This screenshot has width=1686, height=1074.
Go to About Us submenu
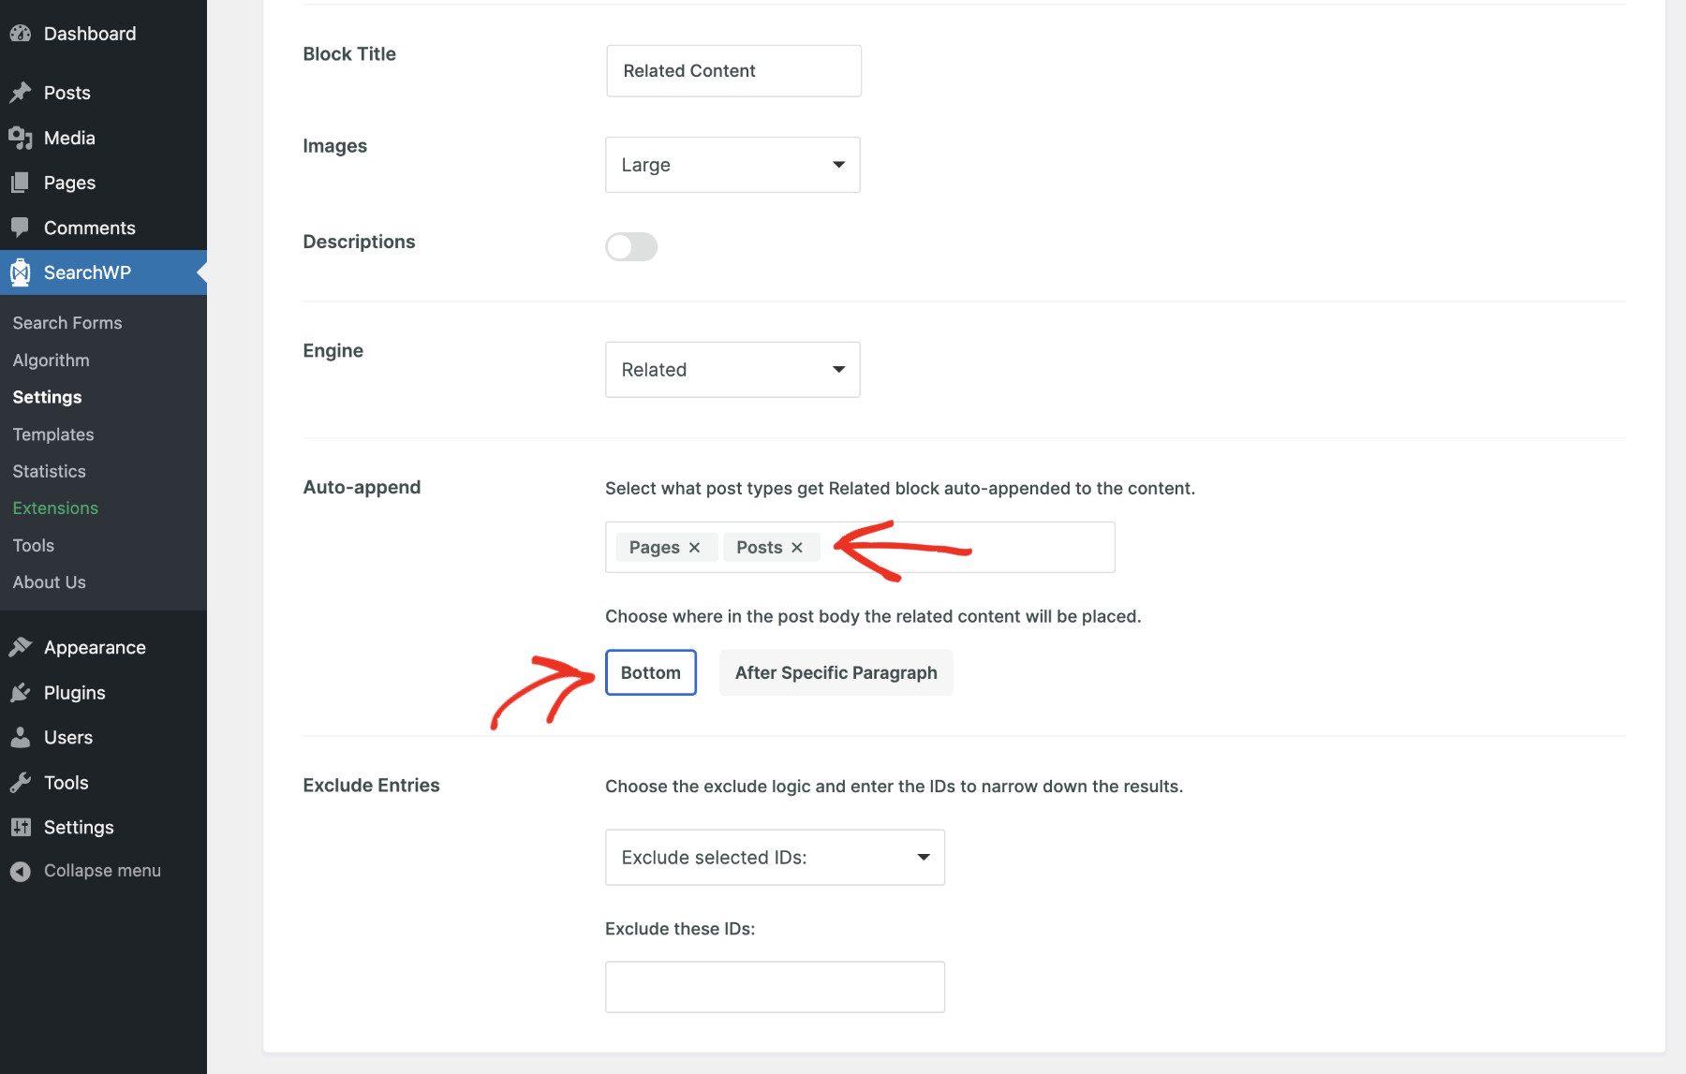(50, 582)
